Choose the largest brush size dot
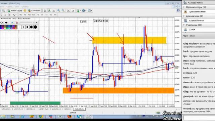Screen dimensions: 215x121 (x=35, y=27)
